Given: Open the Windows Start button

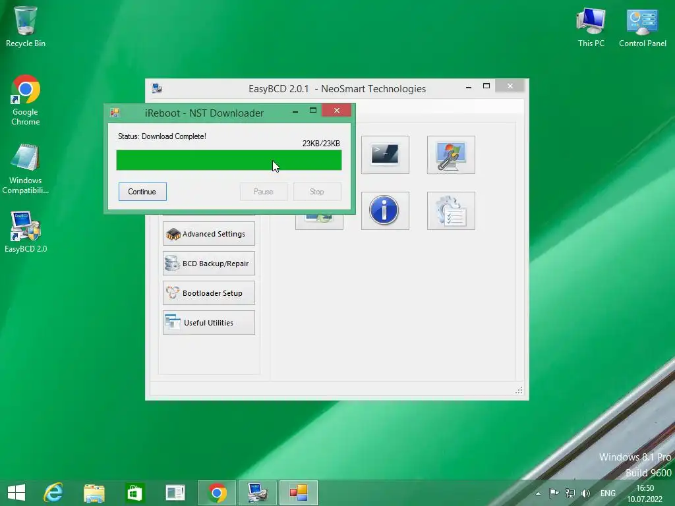Looking at the screenshot, I should point(16,493).
